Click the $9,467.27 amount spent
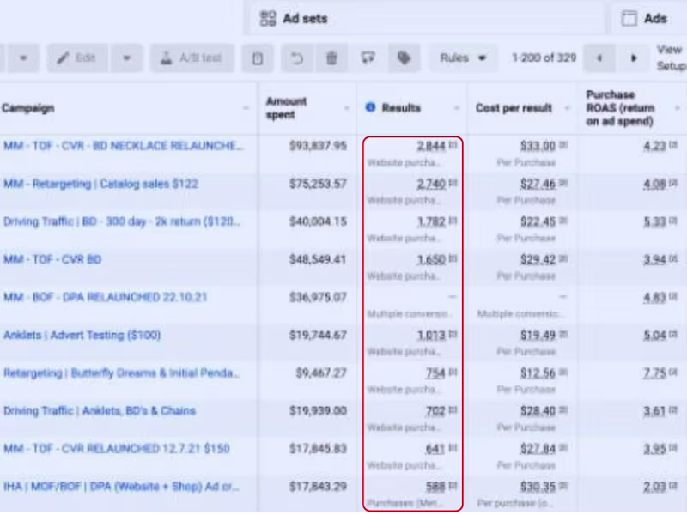 tap(321, 373)
